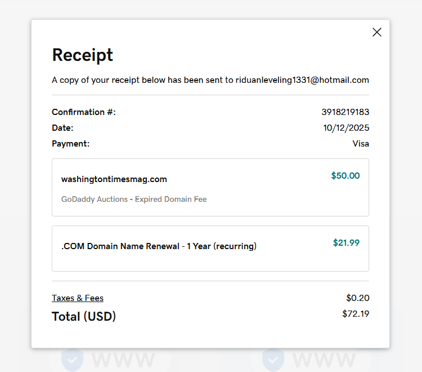Select the riduanleveling1331@hotmail.com email address
The width and height of the screenshot is (422, 372).
point(302,80)
